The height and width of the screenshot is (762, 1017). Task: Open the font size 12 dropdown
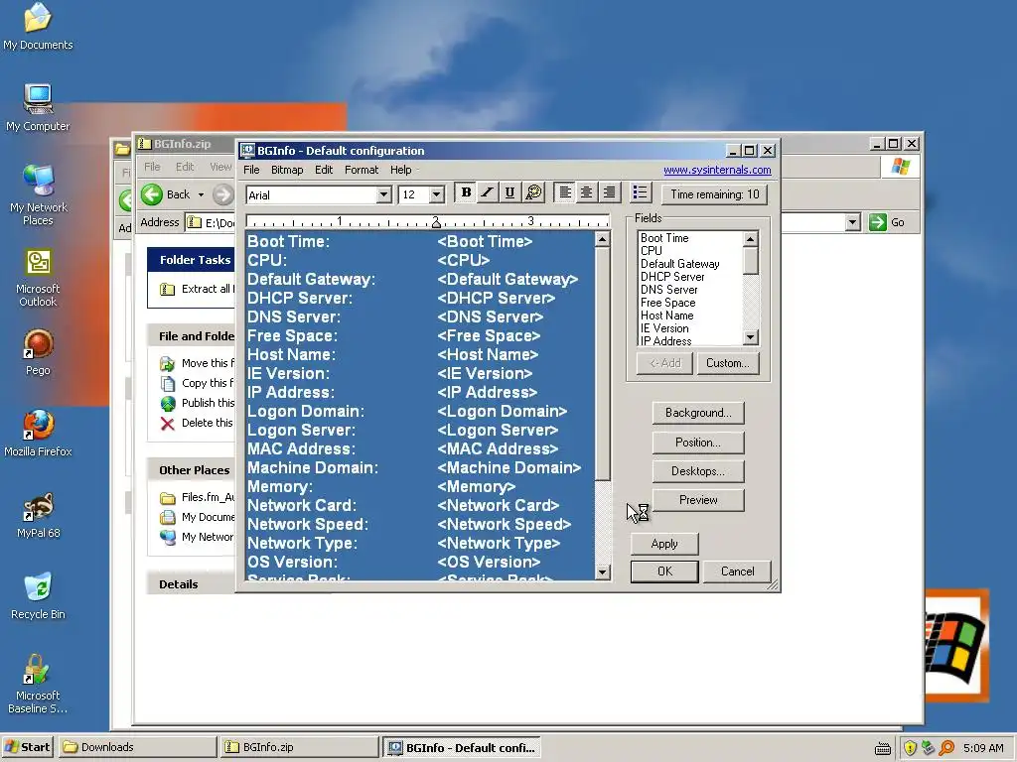(437, 194)
